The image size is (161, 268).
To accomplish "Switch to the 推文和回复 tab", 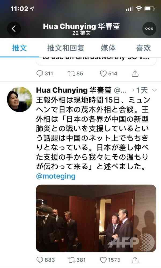I will click(66, 48).
